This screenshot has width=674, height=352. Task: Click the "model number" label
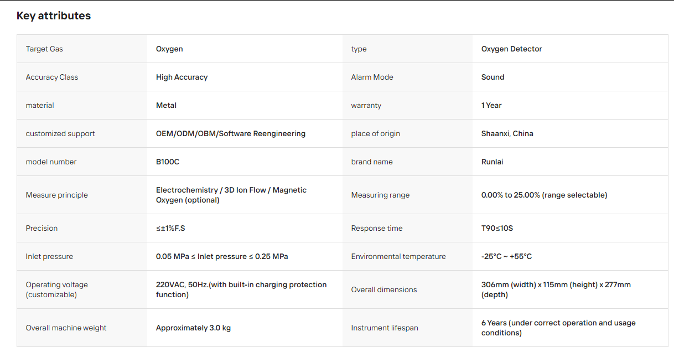pyautogui.click(x=51, y=162)
